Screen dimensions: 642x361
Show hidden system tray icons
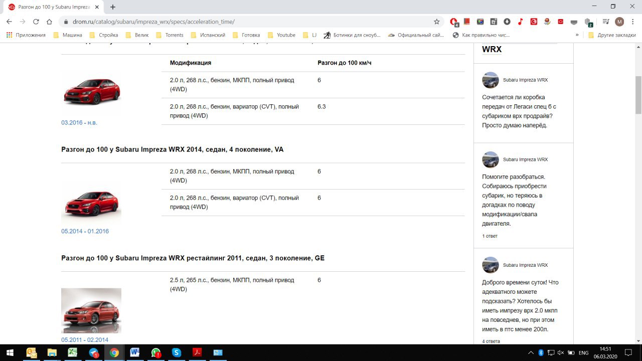click(x=531, y=352)
